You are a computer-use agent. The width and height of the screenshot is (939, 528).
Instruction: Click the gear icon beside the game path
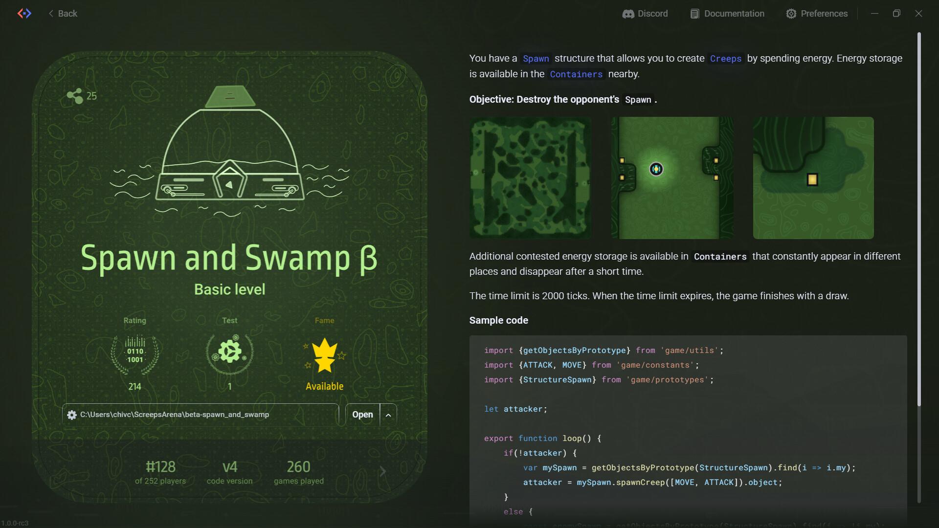72,415
